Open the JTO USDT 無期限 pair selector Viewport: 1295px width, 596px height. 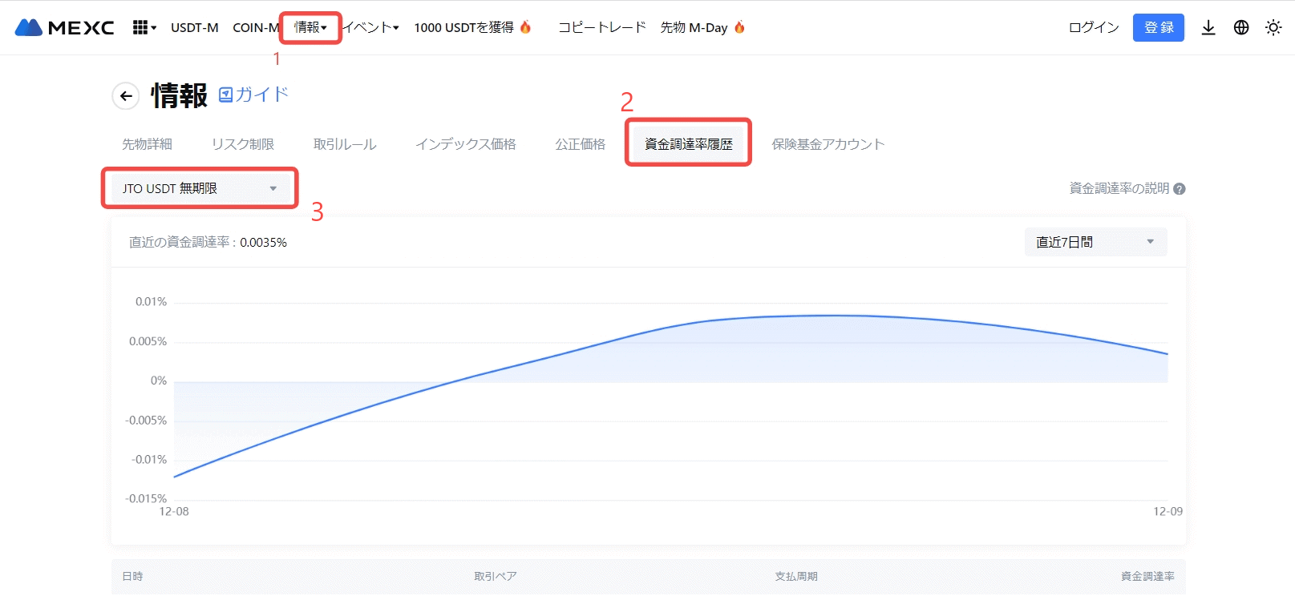(199, 188)
